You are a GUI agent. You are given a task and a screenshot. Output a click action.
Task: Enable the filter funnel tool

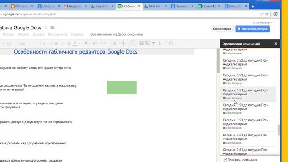[x=153, y=43]
